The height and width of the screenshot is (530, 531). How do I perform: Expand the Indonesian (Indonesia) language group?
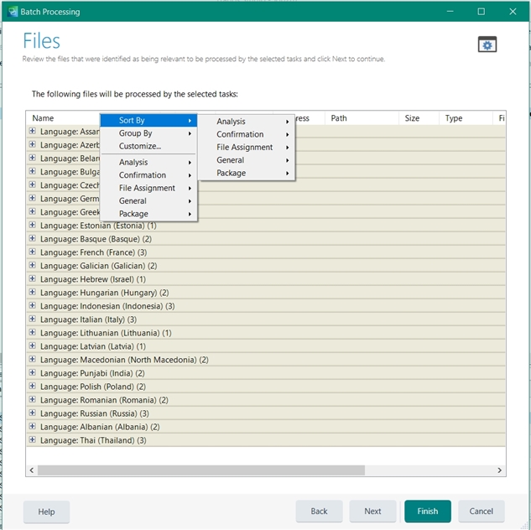tap(32, 305)
